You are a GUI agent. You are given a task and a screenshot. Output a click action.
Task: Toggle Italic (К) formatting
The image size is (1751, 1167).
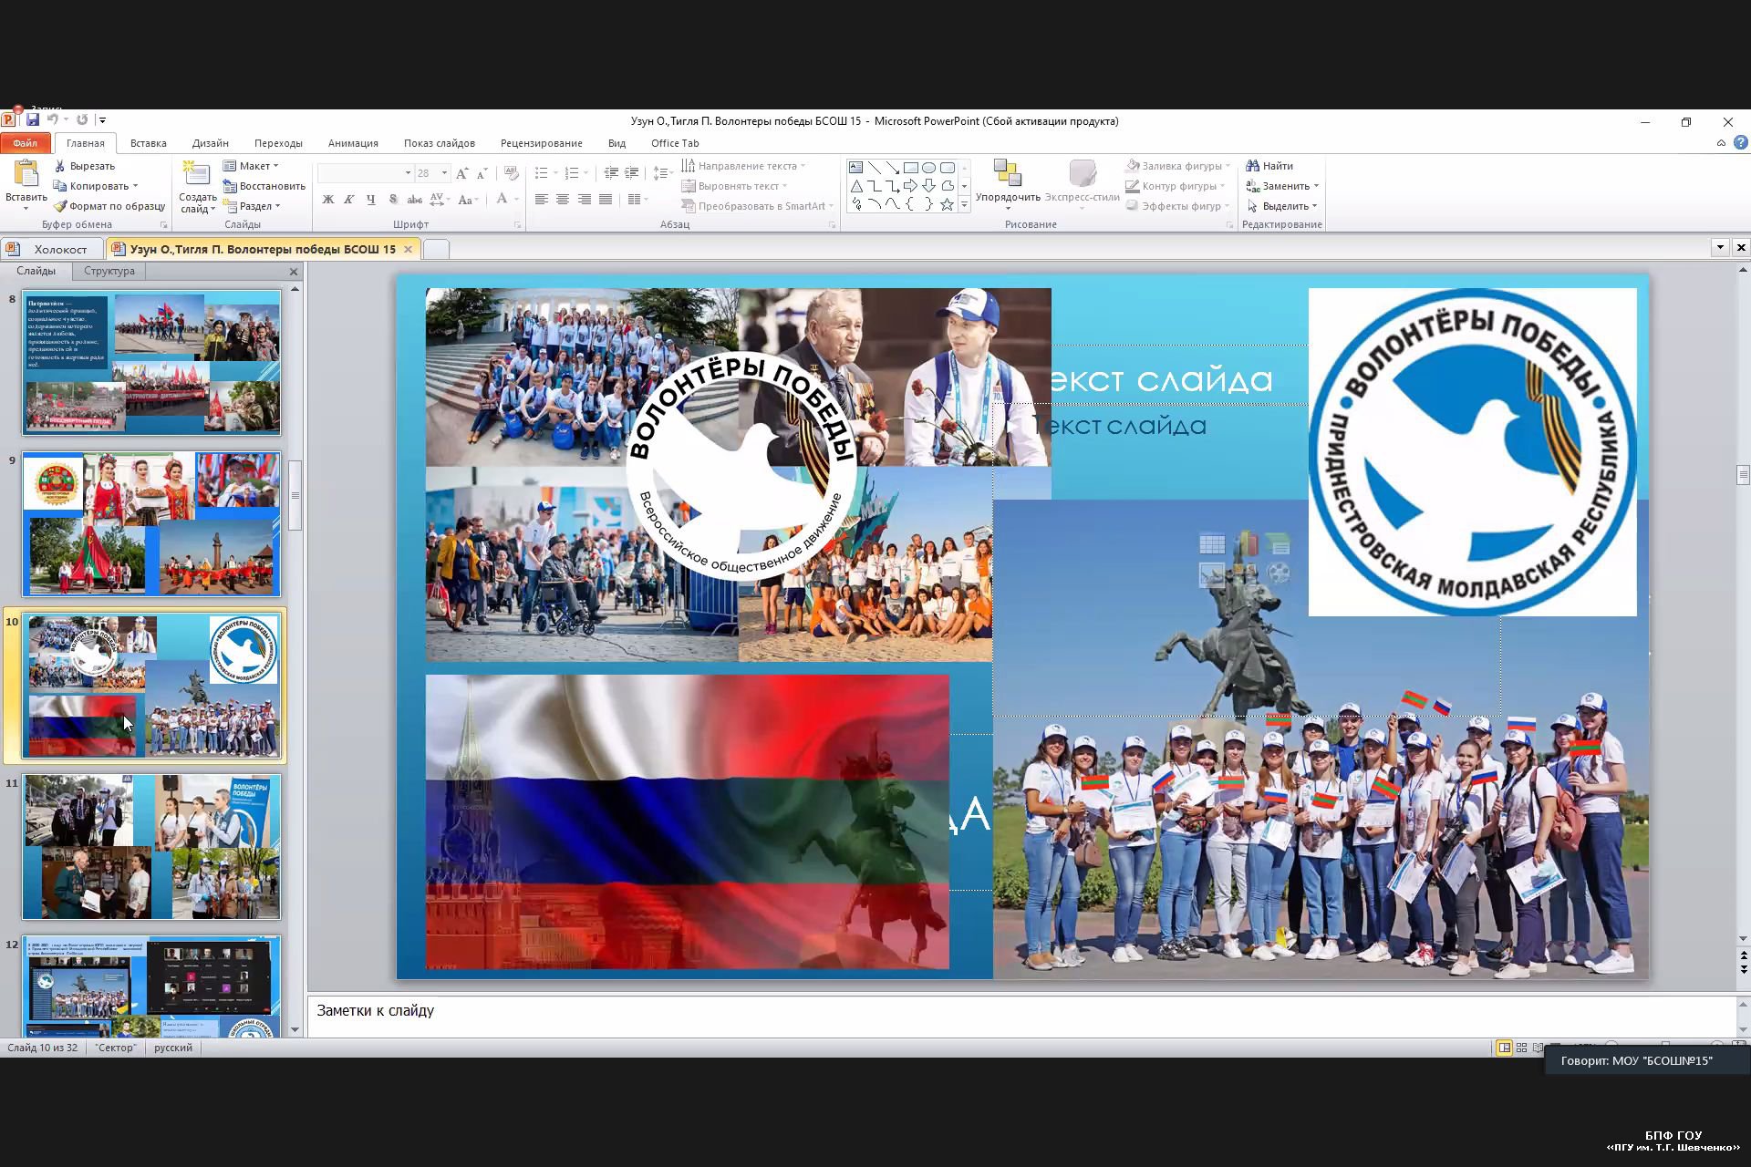click(349, 199)
